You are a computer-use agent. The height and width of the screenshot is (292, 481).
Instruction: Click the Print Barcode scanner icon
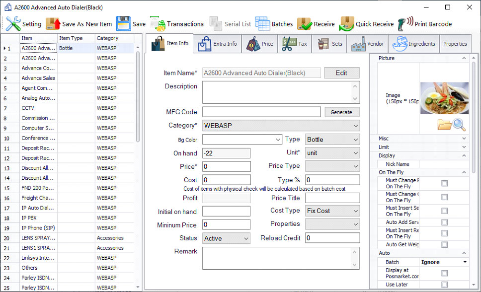click(x=405, y=24)
